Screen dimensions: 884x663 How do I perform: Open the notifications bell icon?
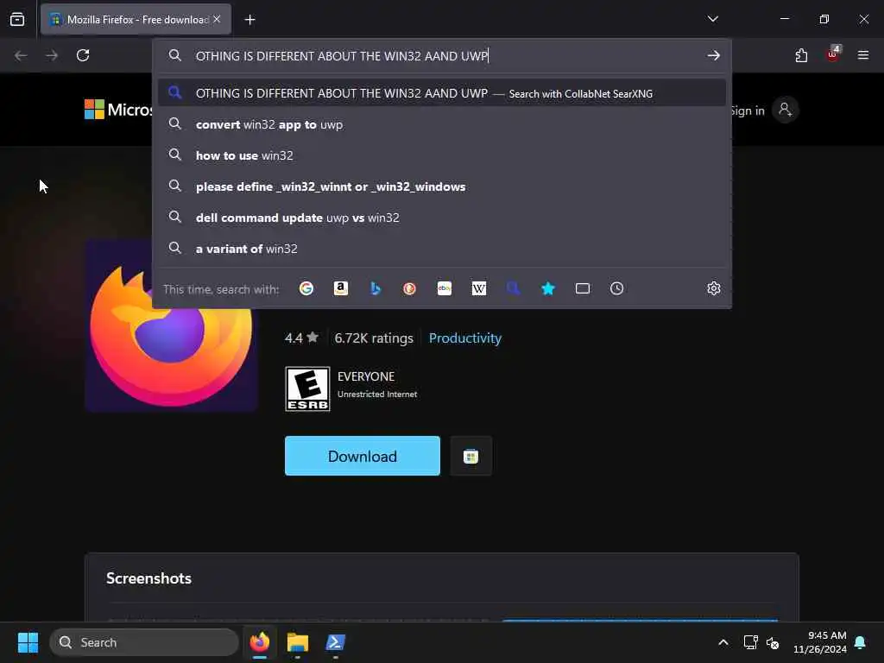coord(861,642)
